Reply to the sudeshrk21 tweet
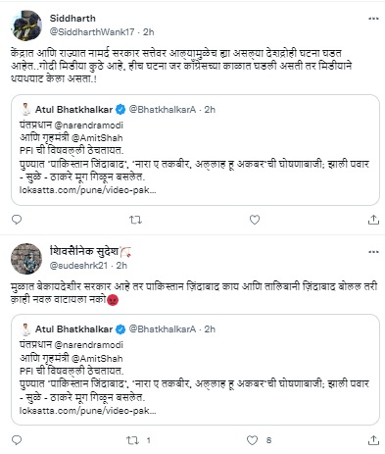 point(17,440)
